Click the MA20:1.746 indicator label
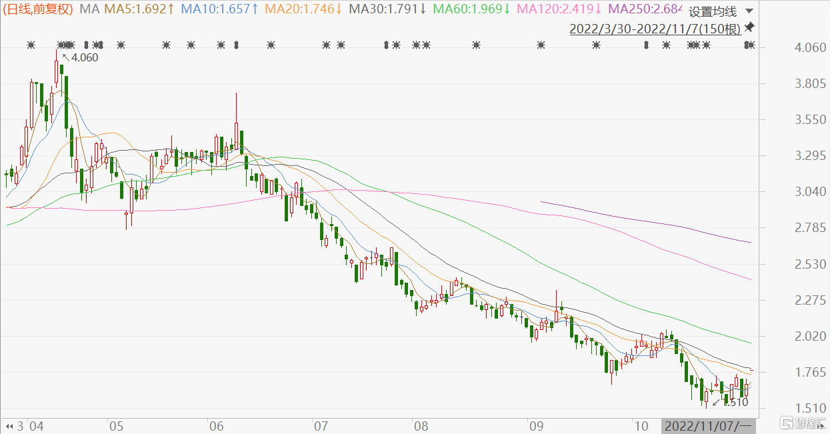Screen dimensions: 830x434 303,9
